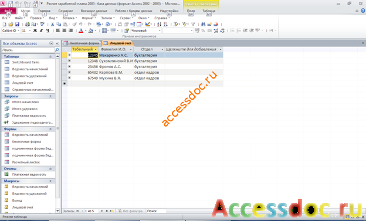Click the Sort ascending icon

[159, 24]
